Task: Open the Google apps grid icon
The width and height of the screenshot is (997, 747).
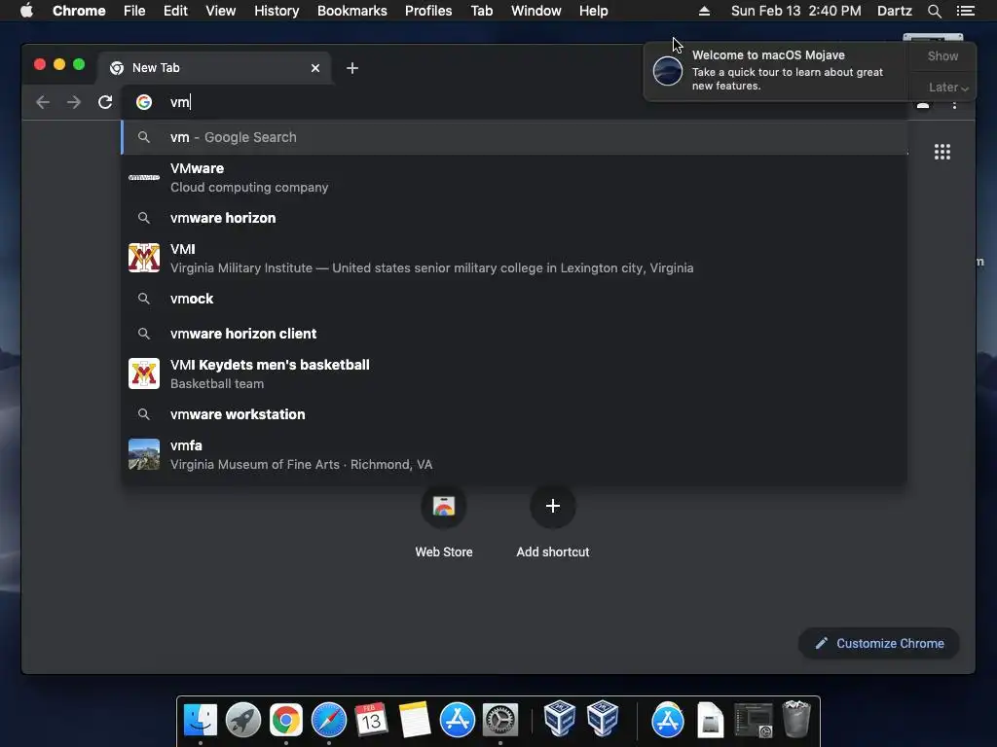Action: (x=942, y=152)
